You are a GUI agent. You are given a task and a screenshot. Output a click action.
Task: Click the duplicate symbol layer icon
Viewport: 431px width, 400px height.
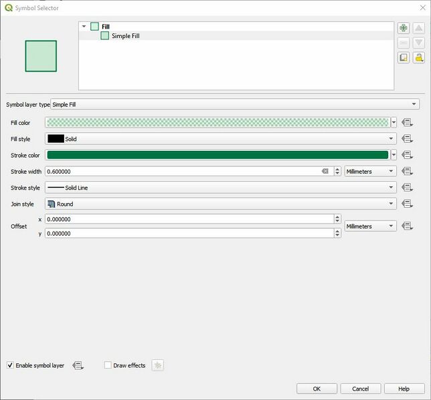pyautogui.click(x=403, y=57)
